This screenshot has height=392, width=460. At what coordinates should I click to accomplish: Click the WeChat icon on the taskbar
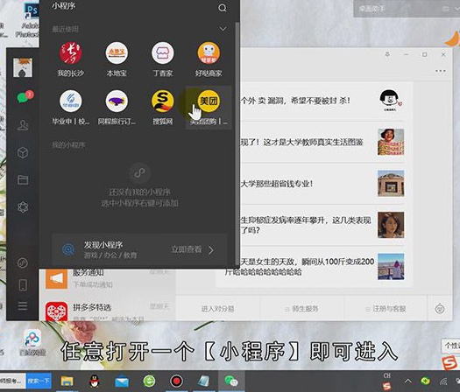(231, 381)
